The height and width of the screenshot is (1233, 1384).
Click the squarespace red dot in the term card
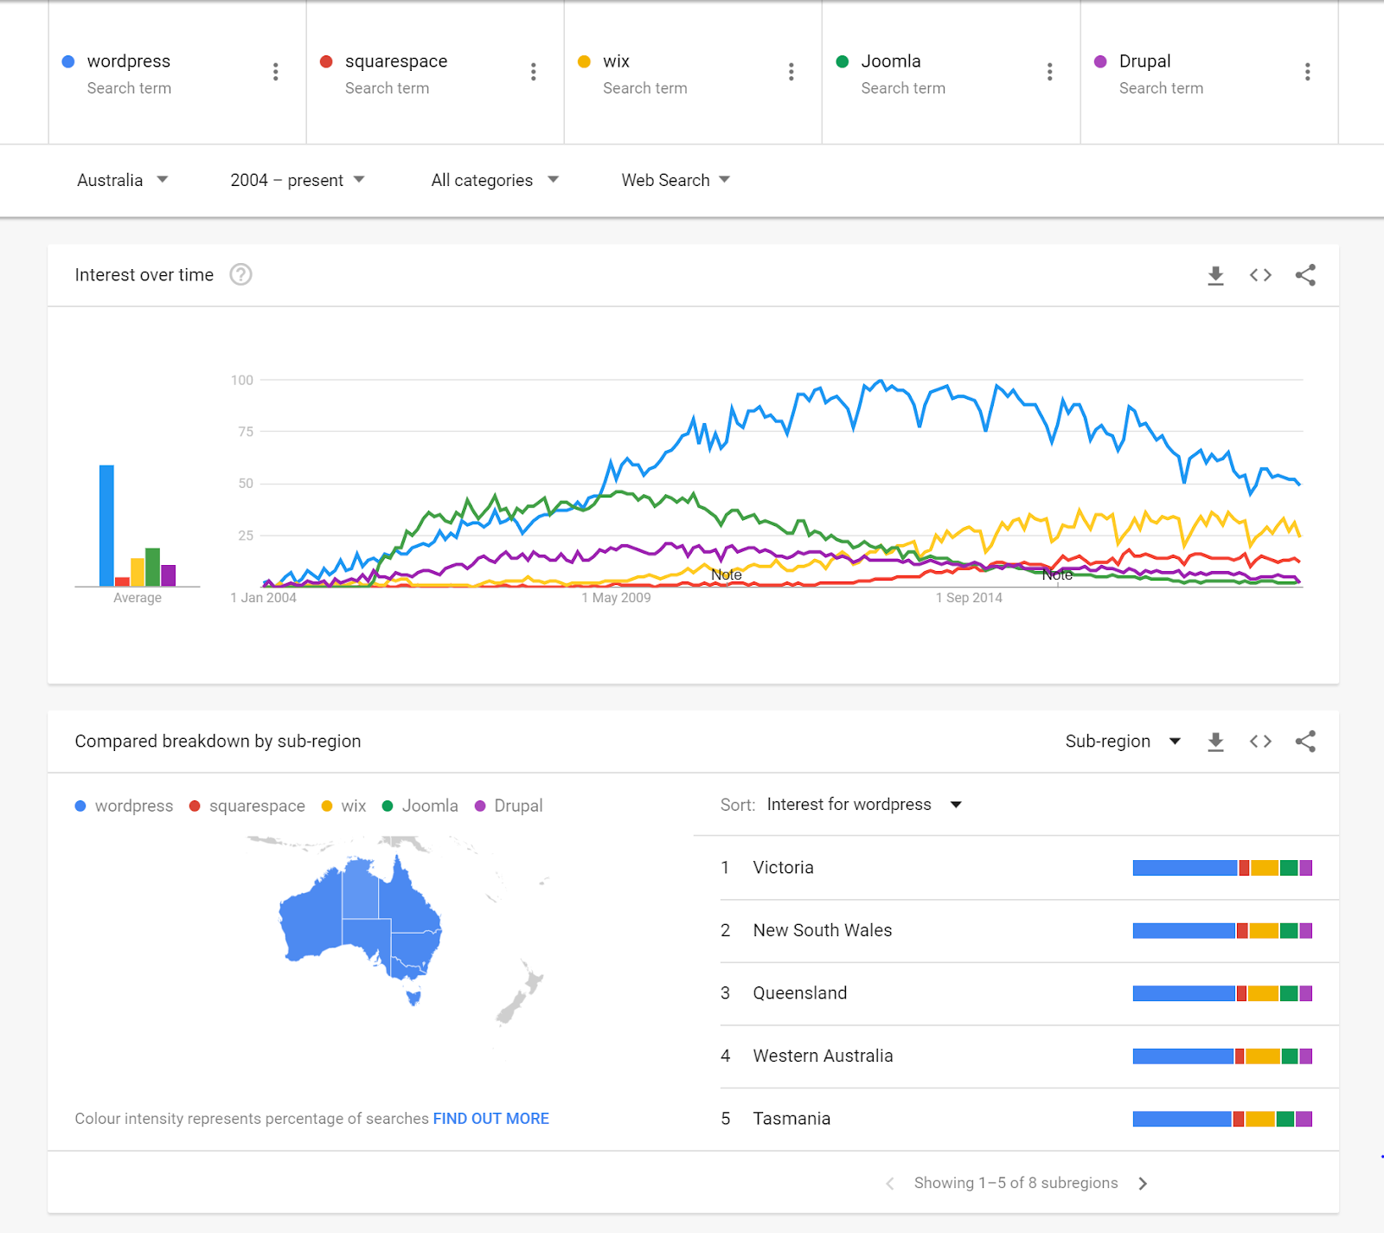(x=326, y=61)
